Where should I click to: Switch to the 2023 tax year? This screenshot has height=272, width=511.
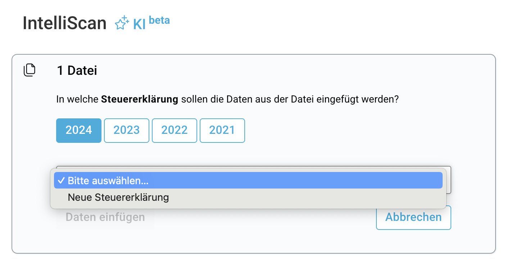point(127,130)
